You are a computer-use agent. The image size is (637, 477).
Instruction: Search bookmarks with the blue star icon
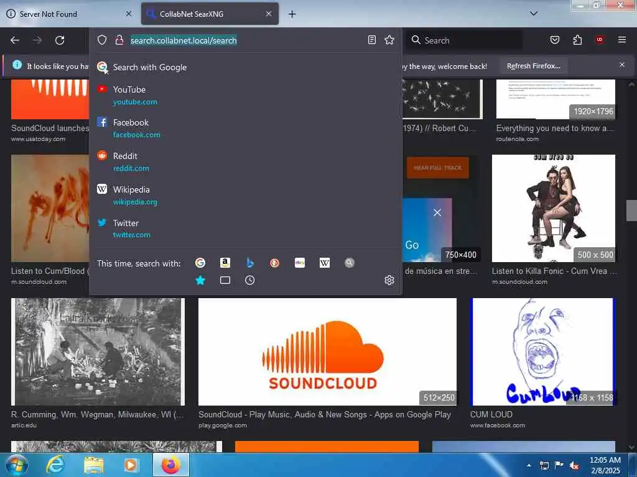[x=200, y=280]
